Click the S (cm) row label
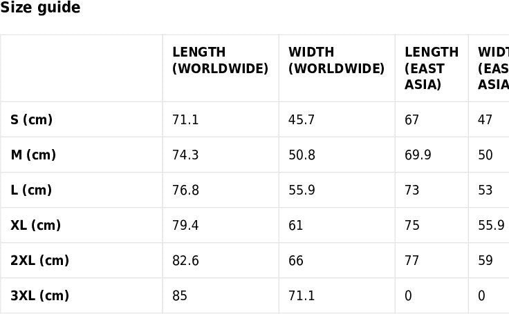The height and width of the screenshot is (314, 509). (32, 120)
